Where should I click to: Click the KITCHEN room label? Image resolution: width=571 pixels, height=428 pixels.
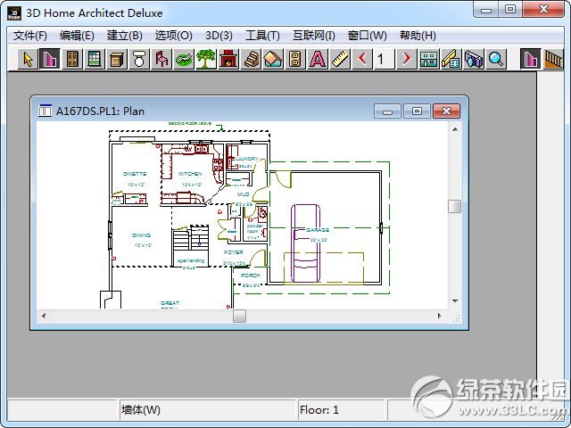point(190,174)
